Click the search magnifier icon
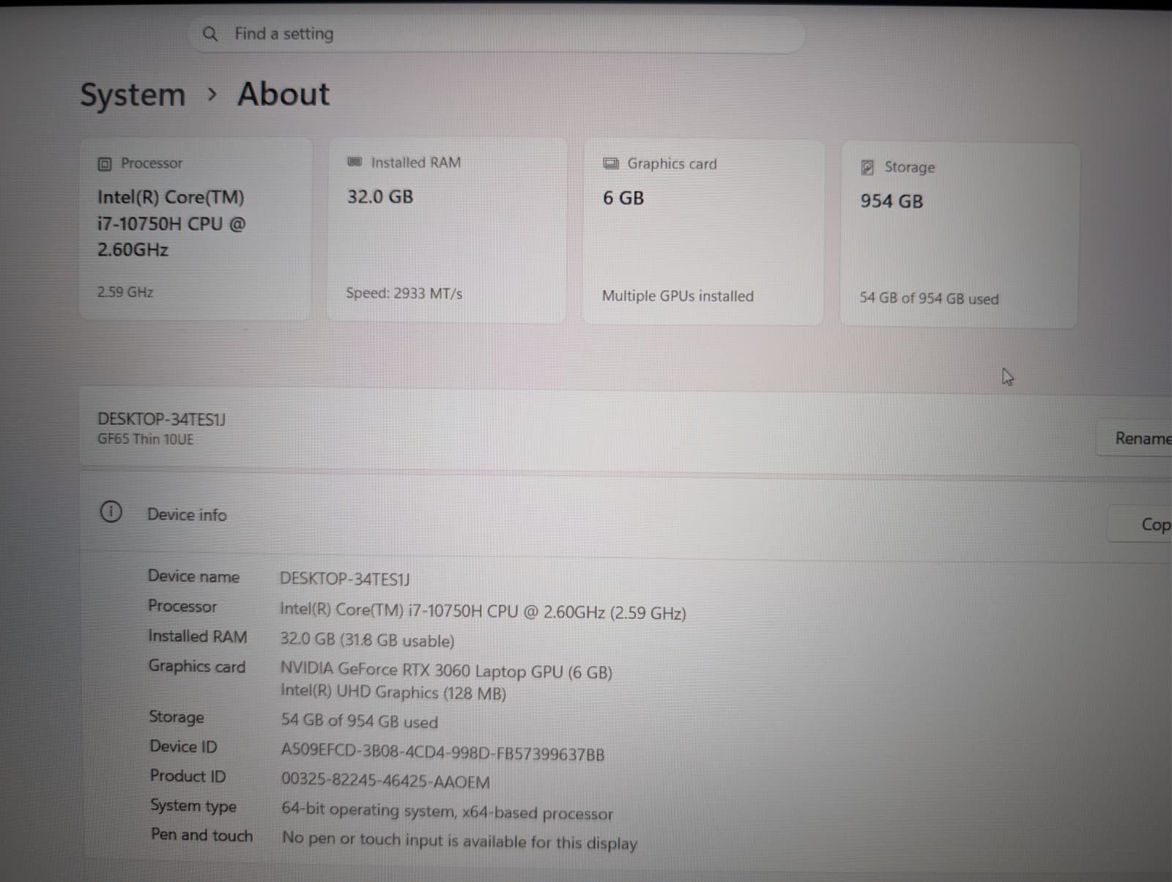 point(209,34)
